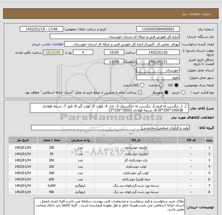Click the quantity 50 cell
The image size is (222, 215).
click(52, 154)
